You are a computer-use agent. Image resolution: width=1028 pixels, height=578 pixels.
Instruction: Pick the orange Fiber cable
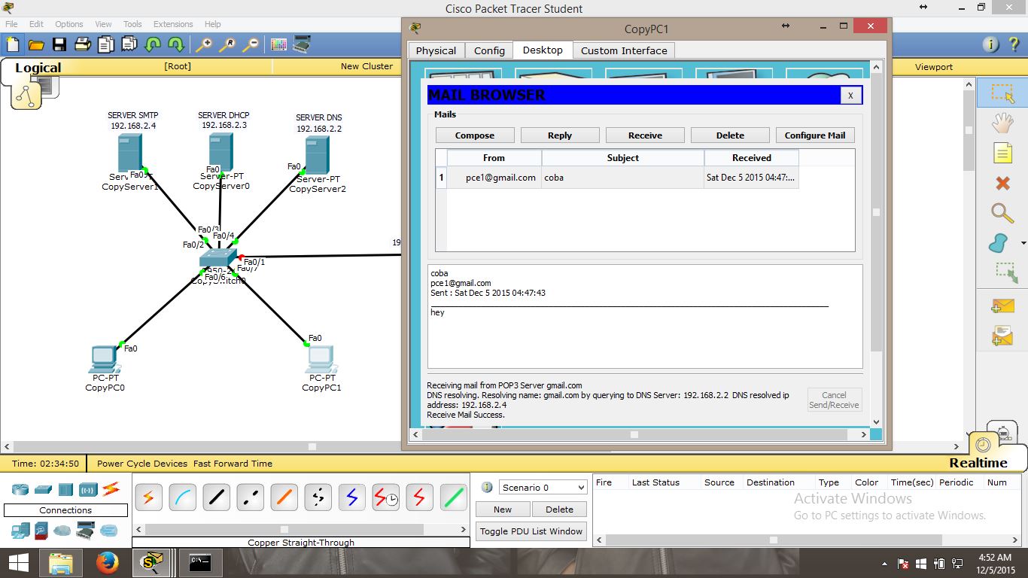pos(284,497)
